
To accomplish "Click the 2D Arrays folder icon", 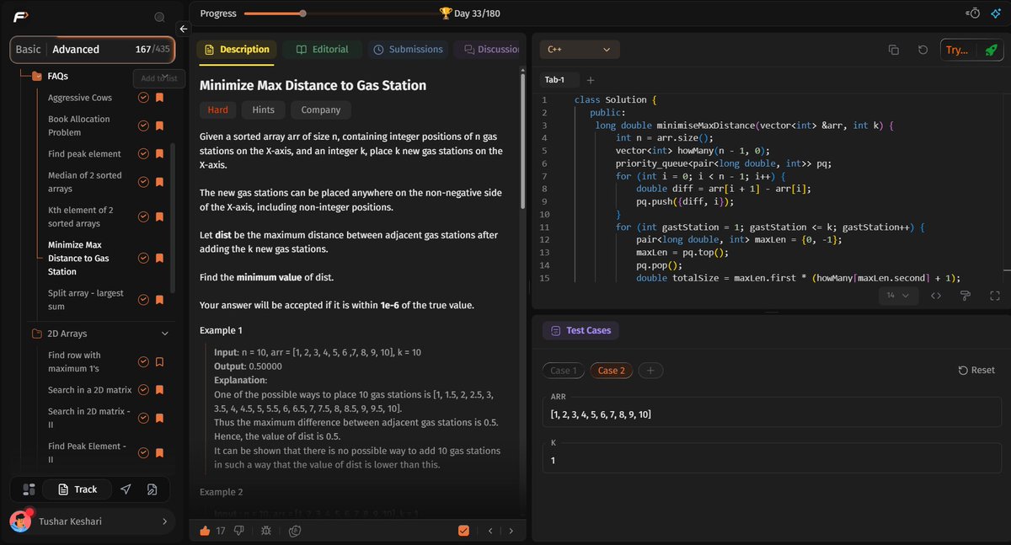I will point(37,334).
